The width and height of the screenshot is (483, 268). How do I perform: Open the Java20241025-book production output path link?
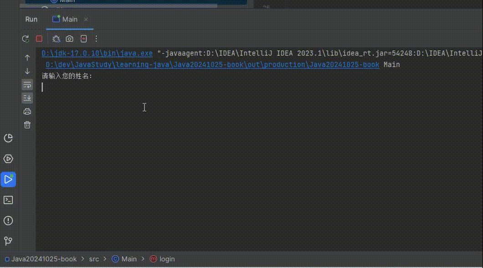coord(212,65)
